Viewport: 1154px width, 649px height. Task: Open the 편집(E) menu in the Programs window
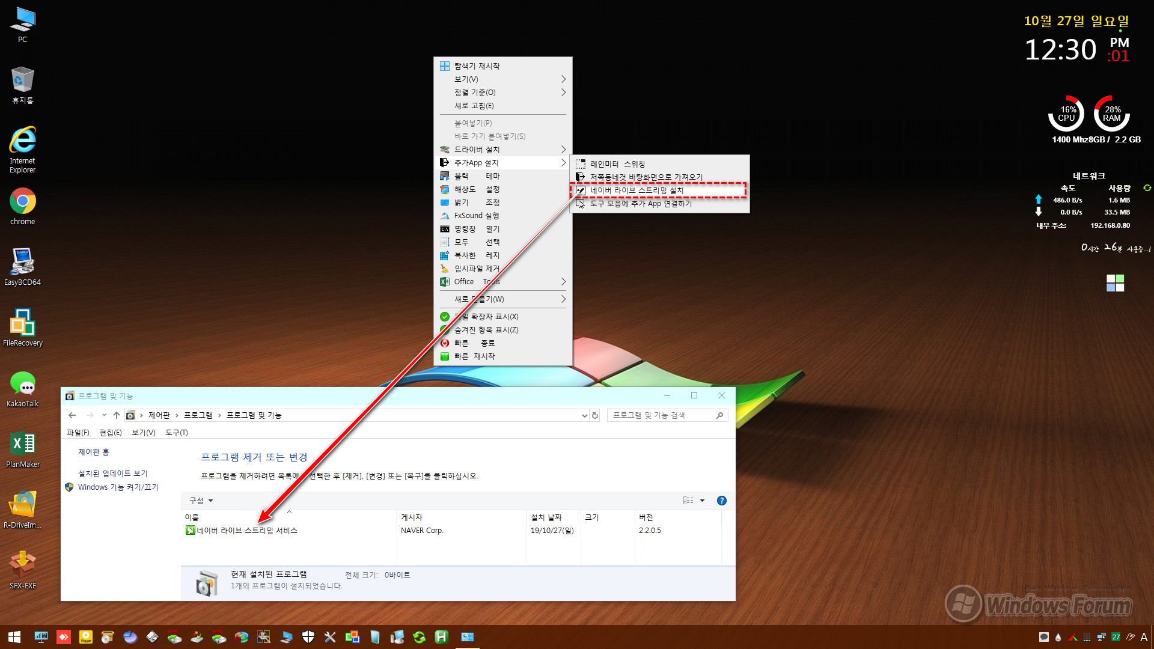point(110,433)
